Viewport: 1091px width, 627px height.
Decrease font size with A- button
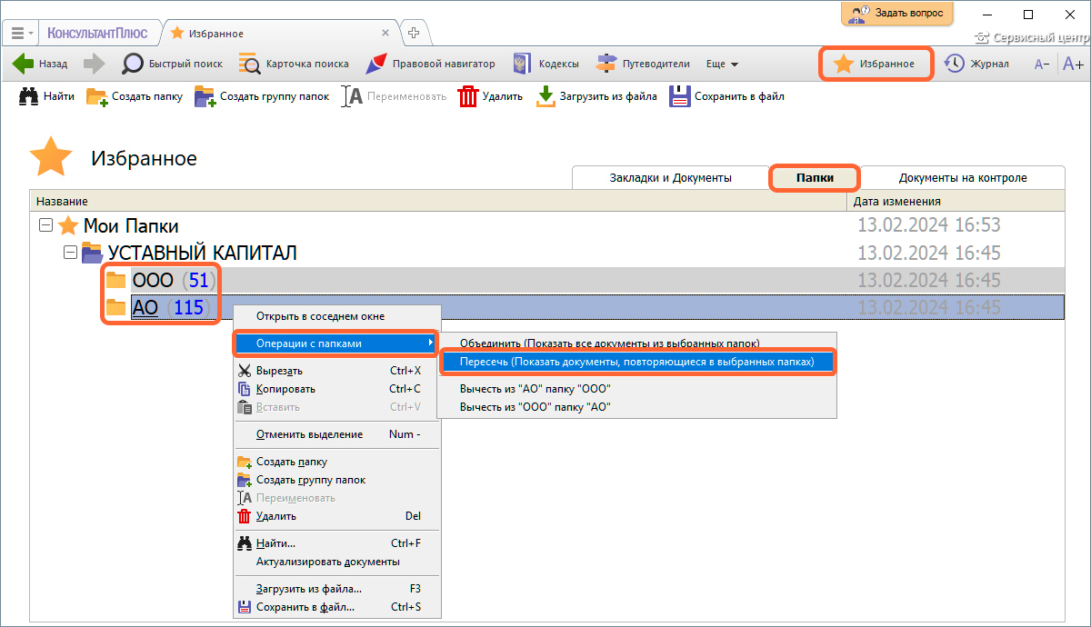pos(1042,64)
